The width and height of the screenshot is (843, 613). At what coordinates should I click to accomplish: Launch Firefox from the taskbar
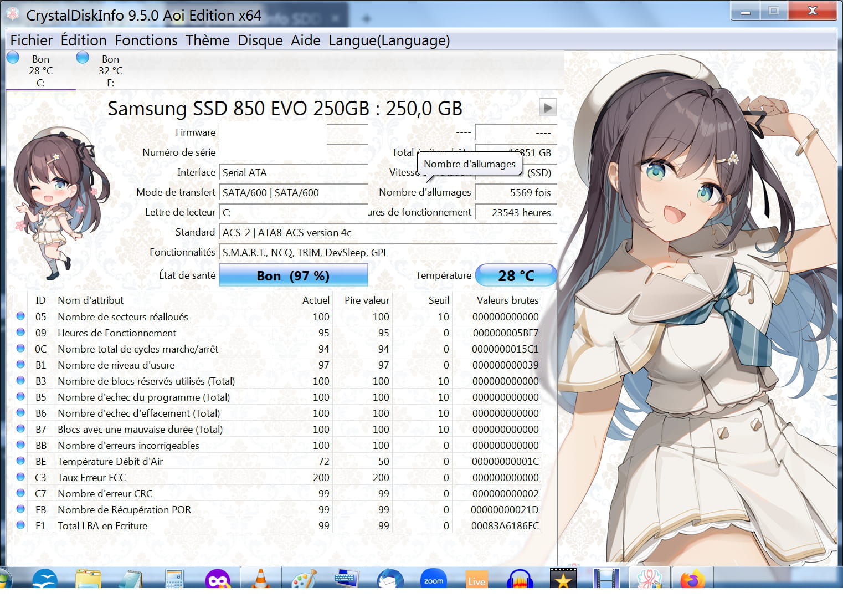click(x=692, y=578)
